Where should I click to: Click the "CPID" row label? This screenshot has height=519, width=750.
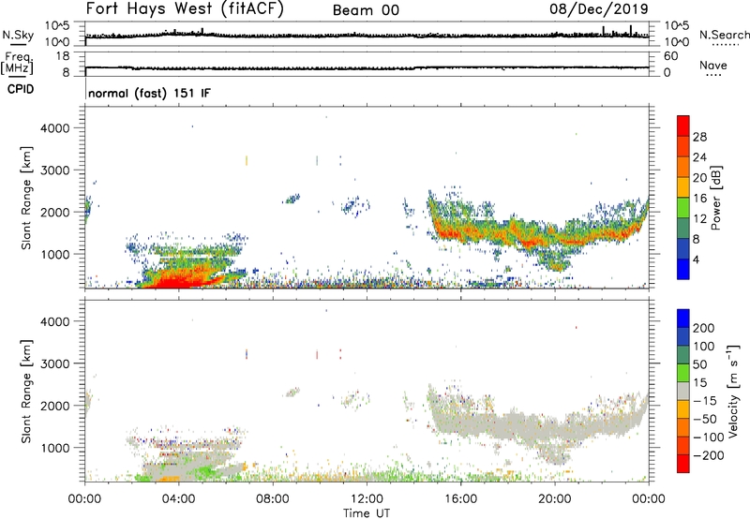[21, 89]
